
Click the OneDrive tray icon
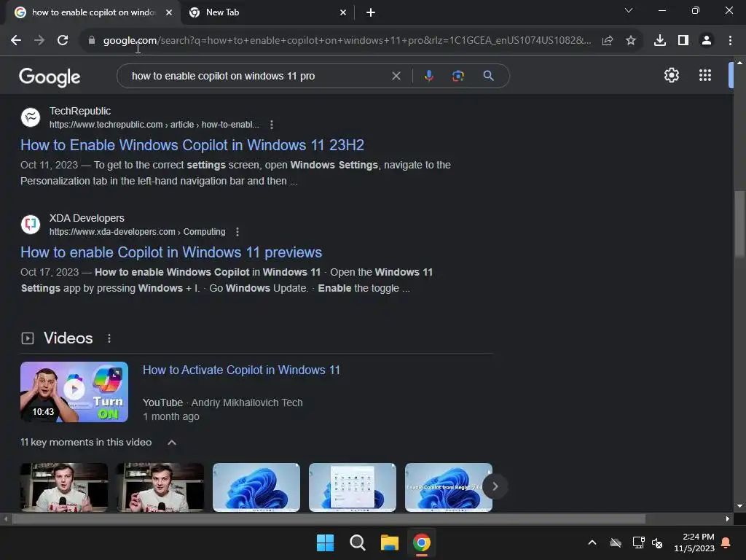point(616,542)
